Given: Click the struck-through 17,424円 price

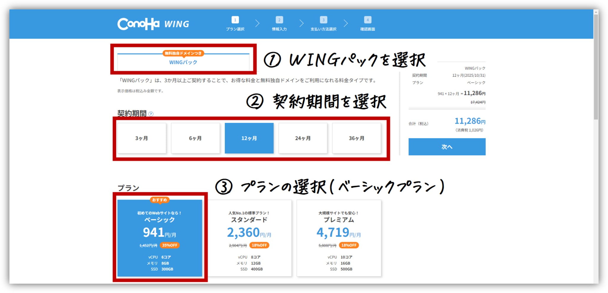Looking at the screenshot, I should click(478, 102).
